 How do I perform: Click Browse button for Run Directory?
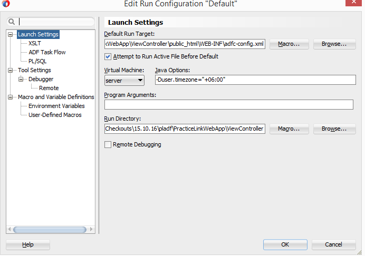tap(334, 129)
